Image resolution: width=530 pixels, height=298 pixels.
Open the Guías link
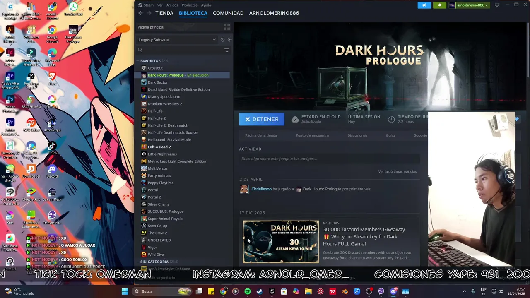[390, 135]
